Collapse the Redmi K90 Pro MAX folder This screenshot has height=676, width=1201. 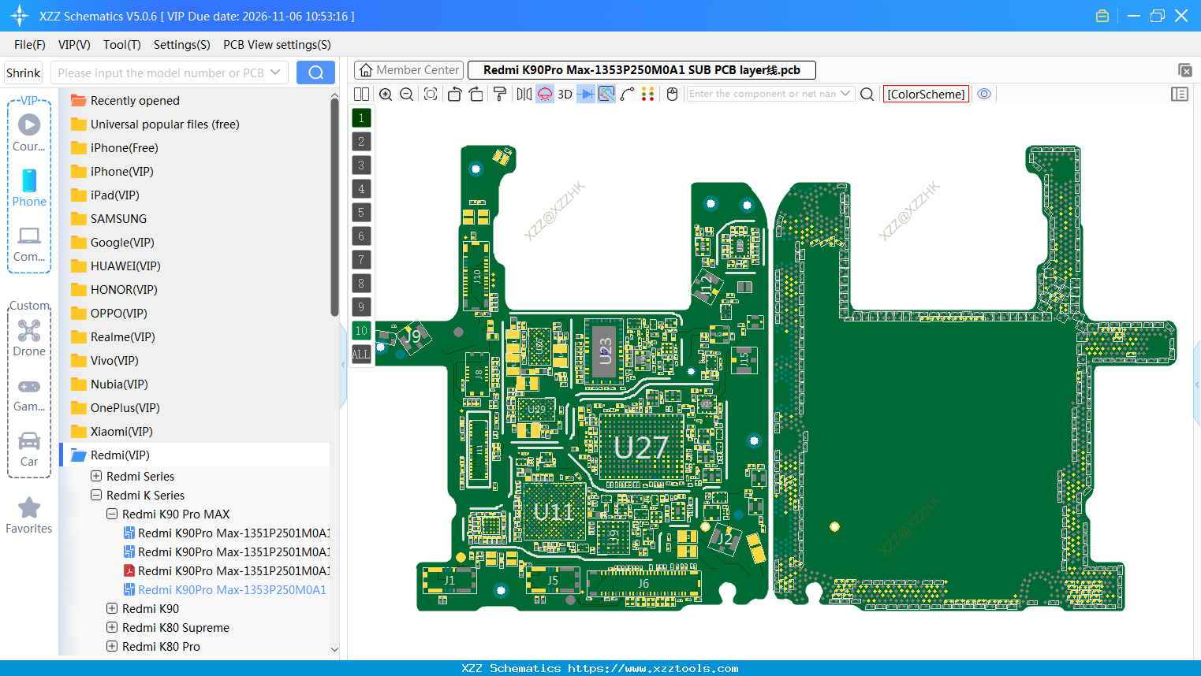tap(111, 513)
